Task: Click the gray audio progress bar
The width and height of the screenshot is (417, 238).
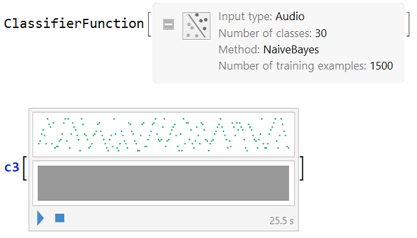Action: coord(163,183)
